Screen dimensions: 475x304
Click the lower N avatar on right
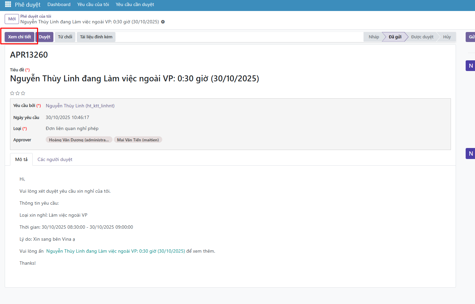471,154
